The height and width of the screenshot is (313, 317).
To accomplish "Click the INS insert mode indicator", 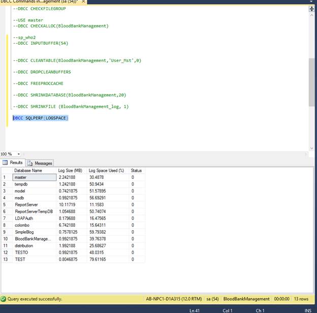I will tap(308, 310).
